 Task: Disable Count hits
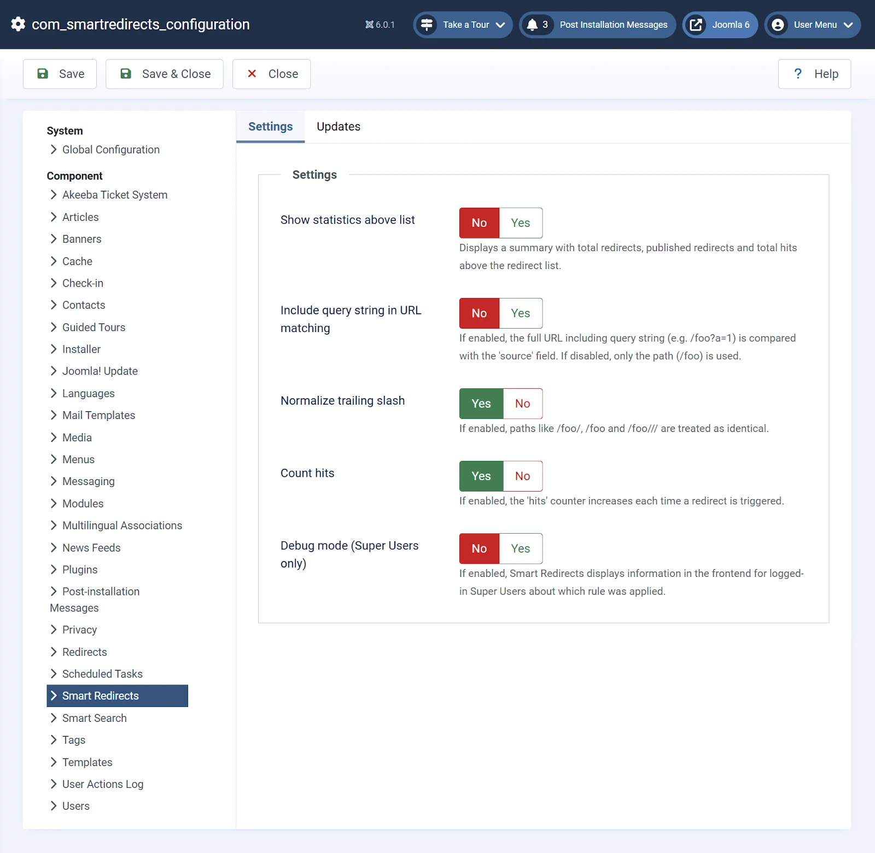pyautogui.click(x=522, y=476)
